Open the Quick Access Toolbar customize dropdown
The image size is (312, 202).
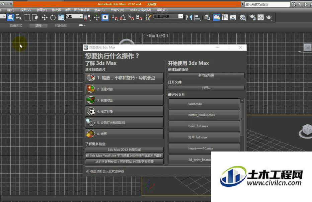[11, 4]
